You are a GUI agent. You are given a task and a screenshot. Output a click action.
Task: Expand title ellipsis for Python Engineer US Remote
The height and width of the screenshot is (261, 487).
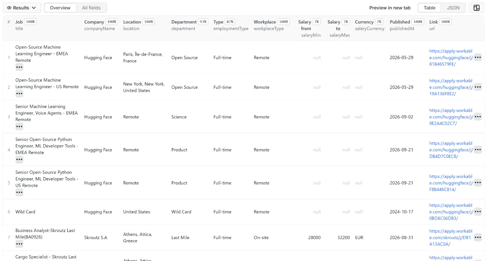[x=19, y=192]
